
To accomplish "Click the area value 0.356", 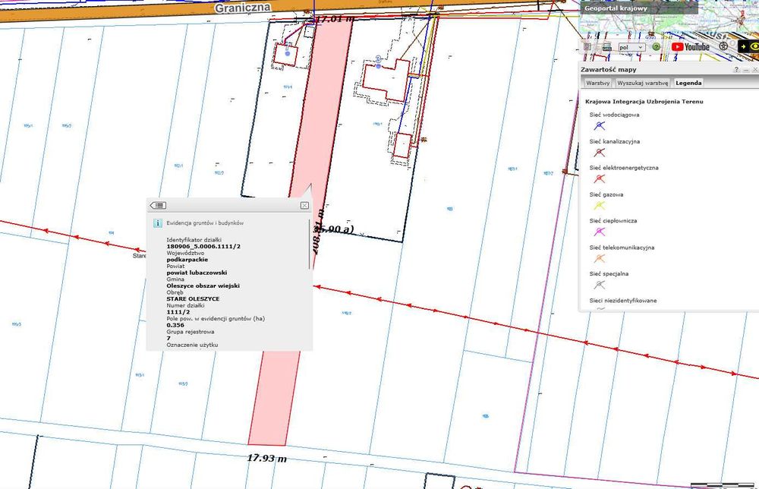I will click(175, 325).
